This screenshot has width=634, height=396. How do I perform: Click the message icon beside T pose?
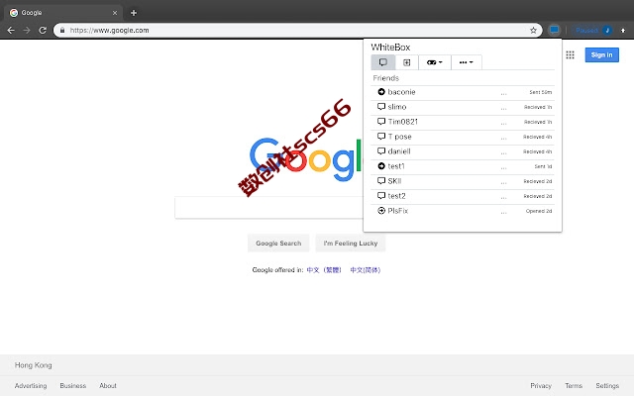pyautogui.click(x=380, y=137)
